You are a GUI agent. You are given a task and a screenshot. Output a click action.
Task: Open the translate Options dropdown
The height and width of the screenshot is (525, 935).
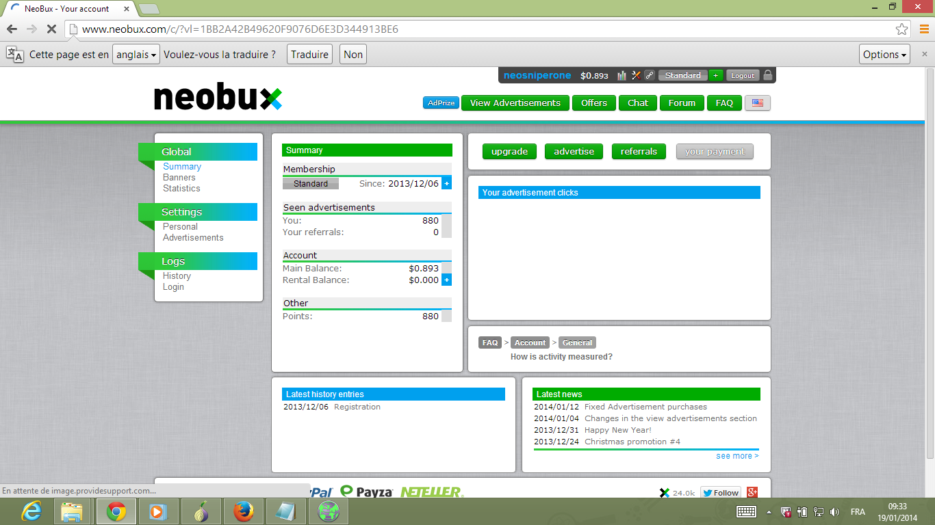[x=884, y=55]
